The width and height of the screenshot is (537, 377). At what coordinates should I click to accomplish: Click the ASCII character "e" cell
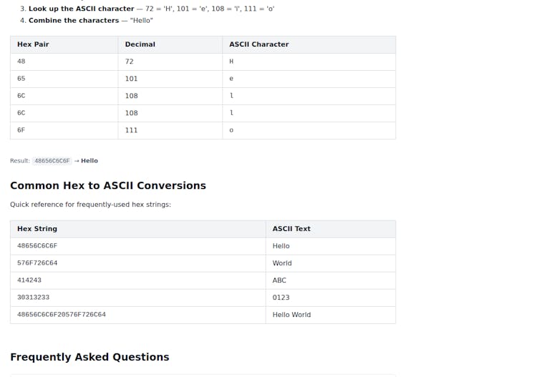(231, 79)
